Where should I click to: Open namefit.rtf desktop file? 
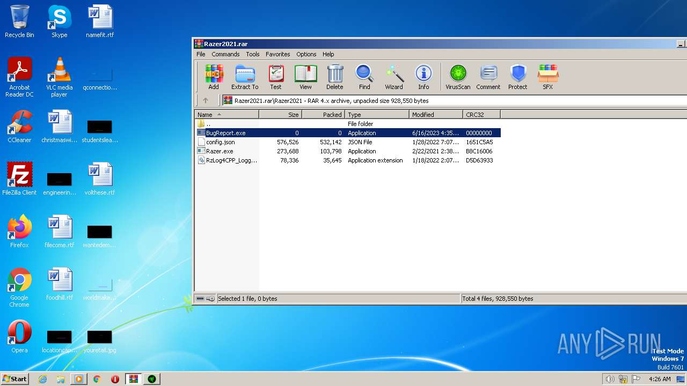(x=100, y=22)
